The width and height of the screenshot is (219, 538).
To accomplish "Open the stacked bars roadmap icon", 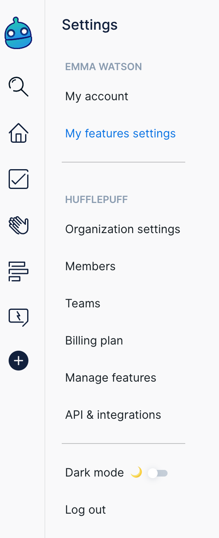I will point(19,271).
